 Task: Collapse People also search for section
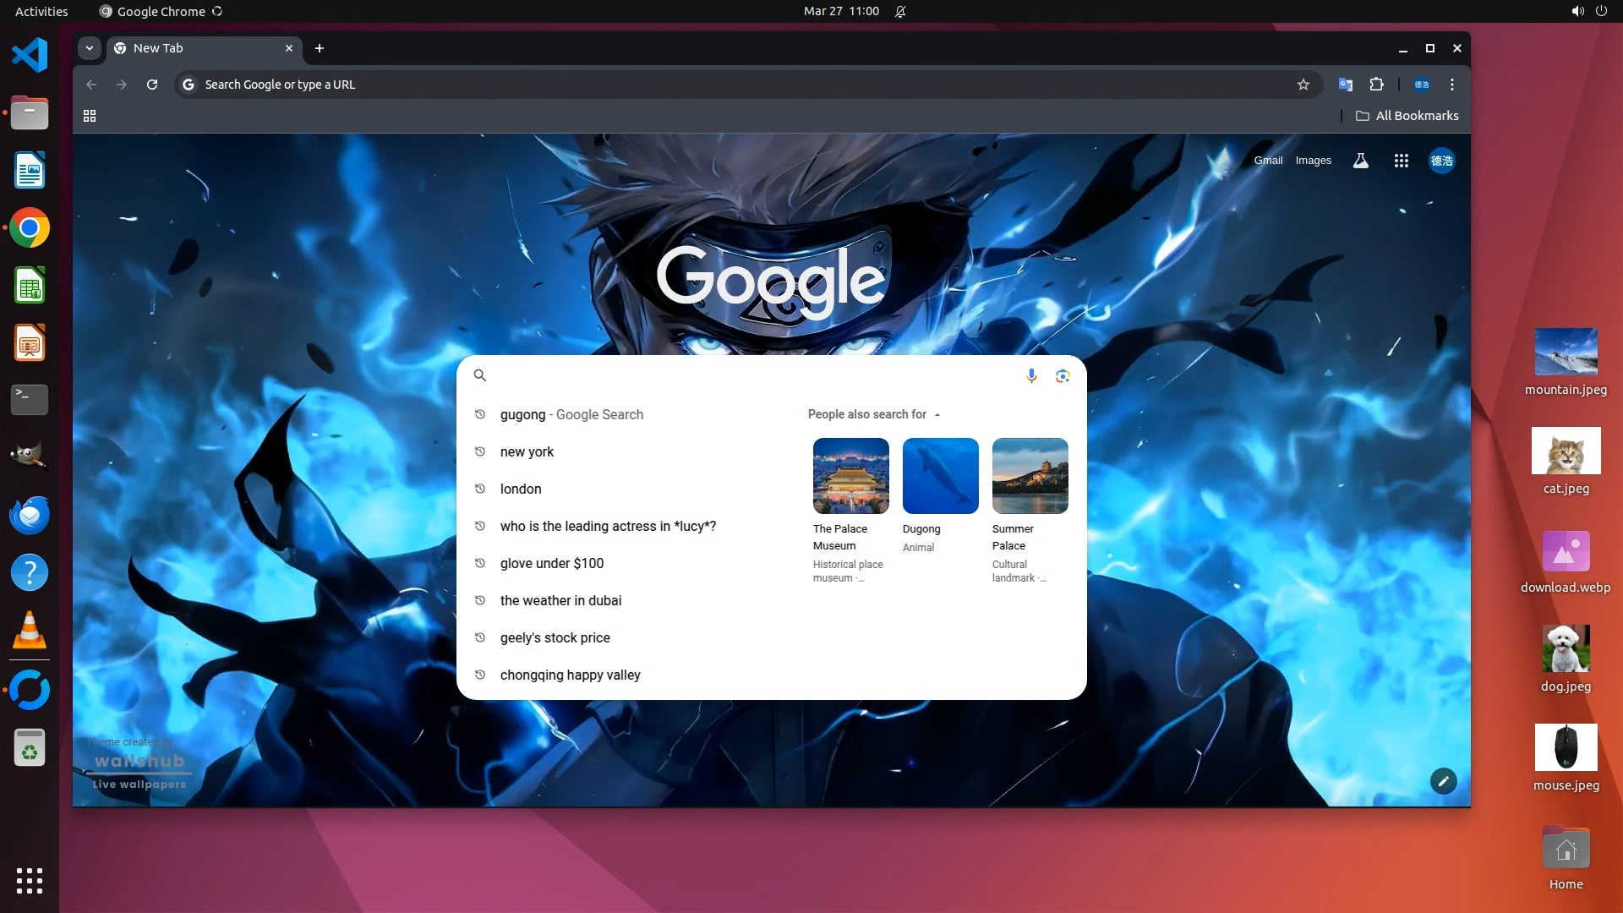[x=937, y=414]
